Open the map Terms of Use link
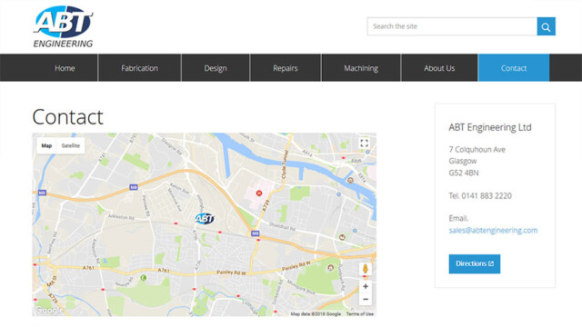Viewport: 582px width, 327px height. pos(360,313)
